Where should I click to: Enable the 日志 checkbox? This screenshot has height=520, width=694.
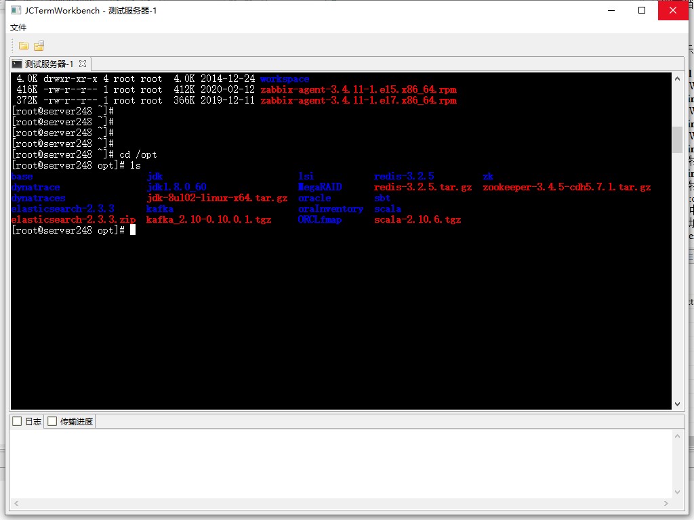click(x=17, y=421)
